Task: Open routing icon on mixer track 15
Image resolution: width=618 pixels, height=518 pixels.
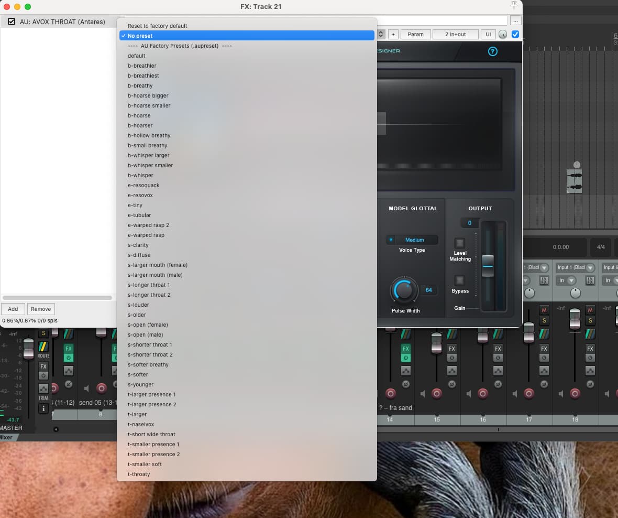Action: [451, 334]
